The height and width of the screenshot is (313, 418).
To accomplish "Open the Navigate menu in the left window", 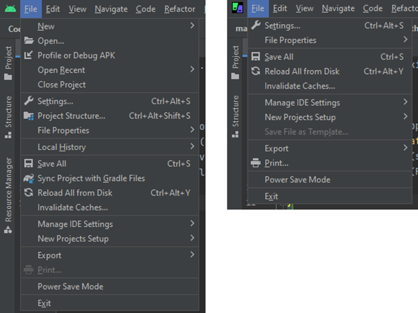I will click(x=111, y=9).
